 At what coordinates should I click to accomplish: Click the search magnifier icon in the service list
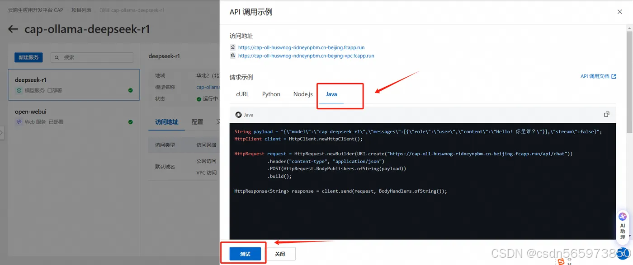coord(57,58)
